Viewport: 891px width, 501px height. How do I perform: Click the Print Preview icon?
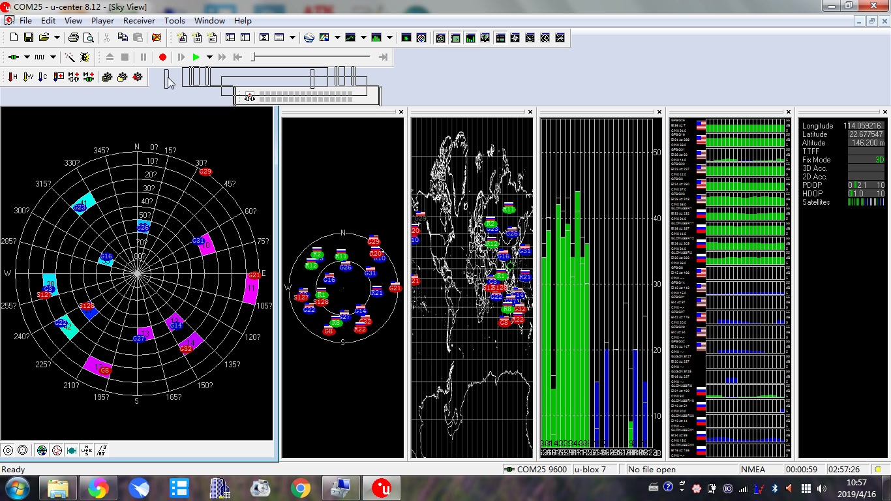click(x=87, y=38)
